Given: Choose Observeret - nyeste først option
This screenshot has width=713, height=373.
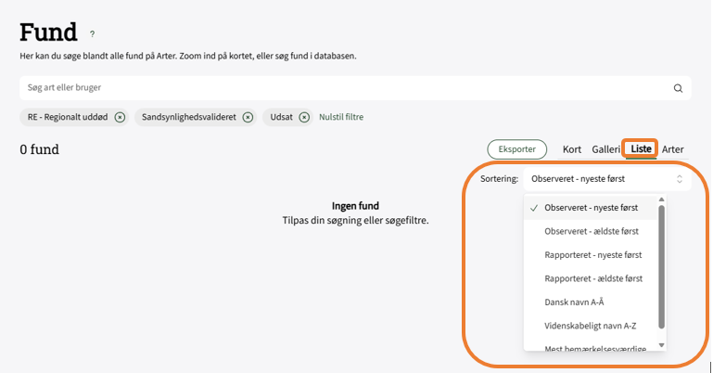Looking at the screenshot, I should (x=591, y=208).
